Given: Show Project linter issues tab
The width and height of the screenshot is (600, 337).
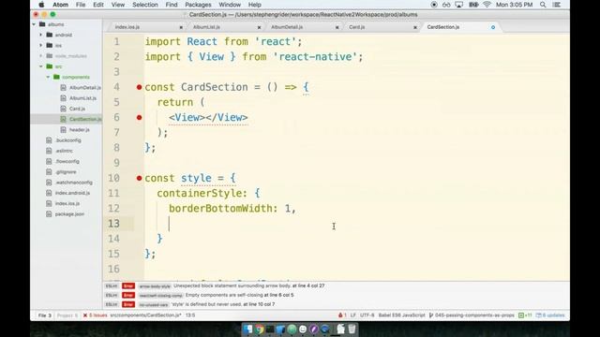Looking at the screenshot, I should [x=67, y=315].
